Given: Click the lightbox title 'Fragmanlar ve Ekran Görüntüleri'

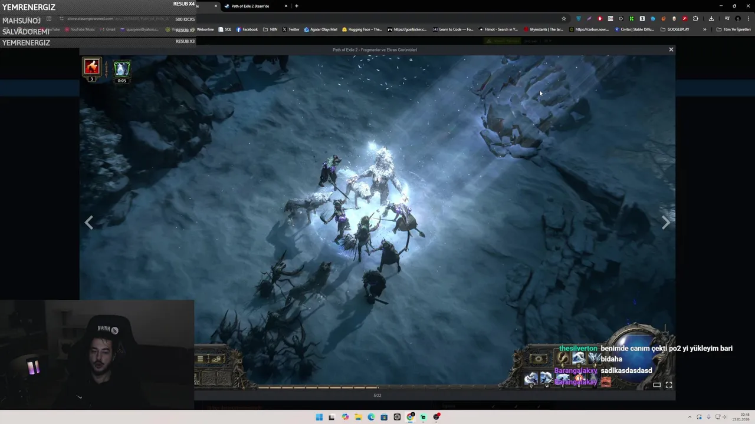Looking at the screenshot, I should click(x=375, y=50).
